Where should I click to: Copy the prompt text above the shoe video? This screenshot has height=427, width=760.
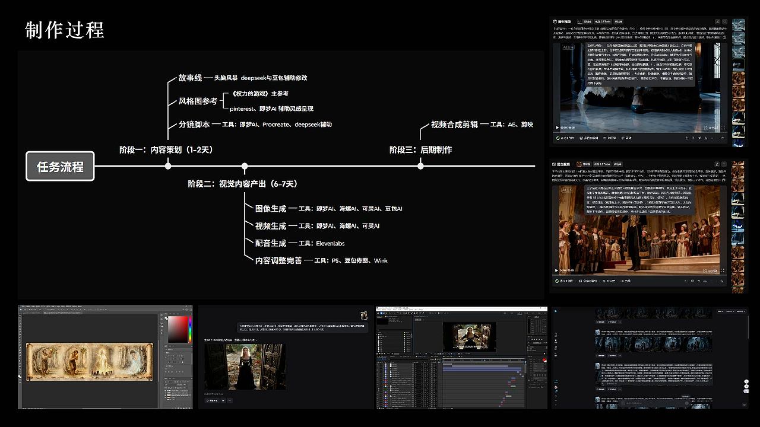pos(726,37)
